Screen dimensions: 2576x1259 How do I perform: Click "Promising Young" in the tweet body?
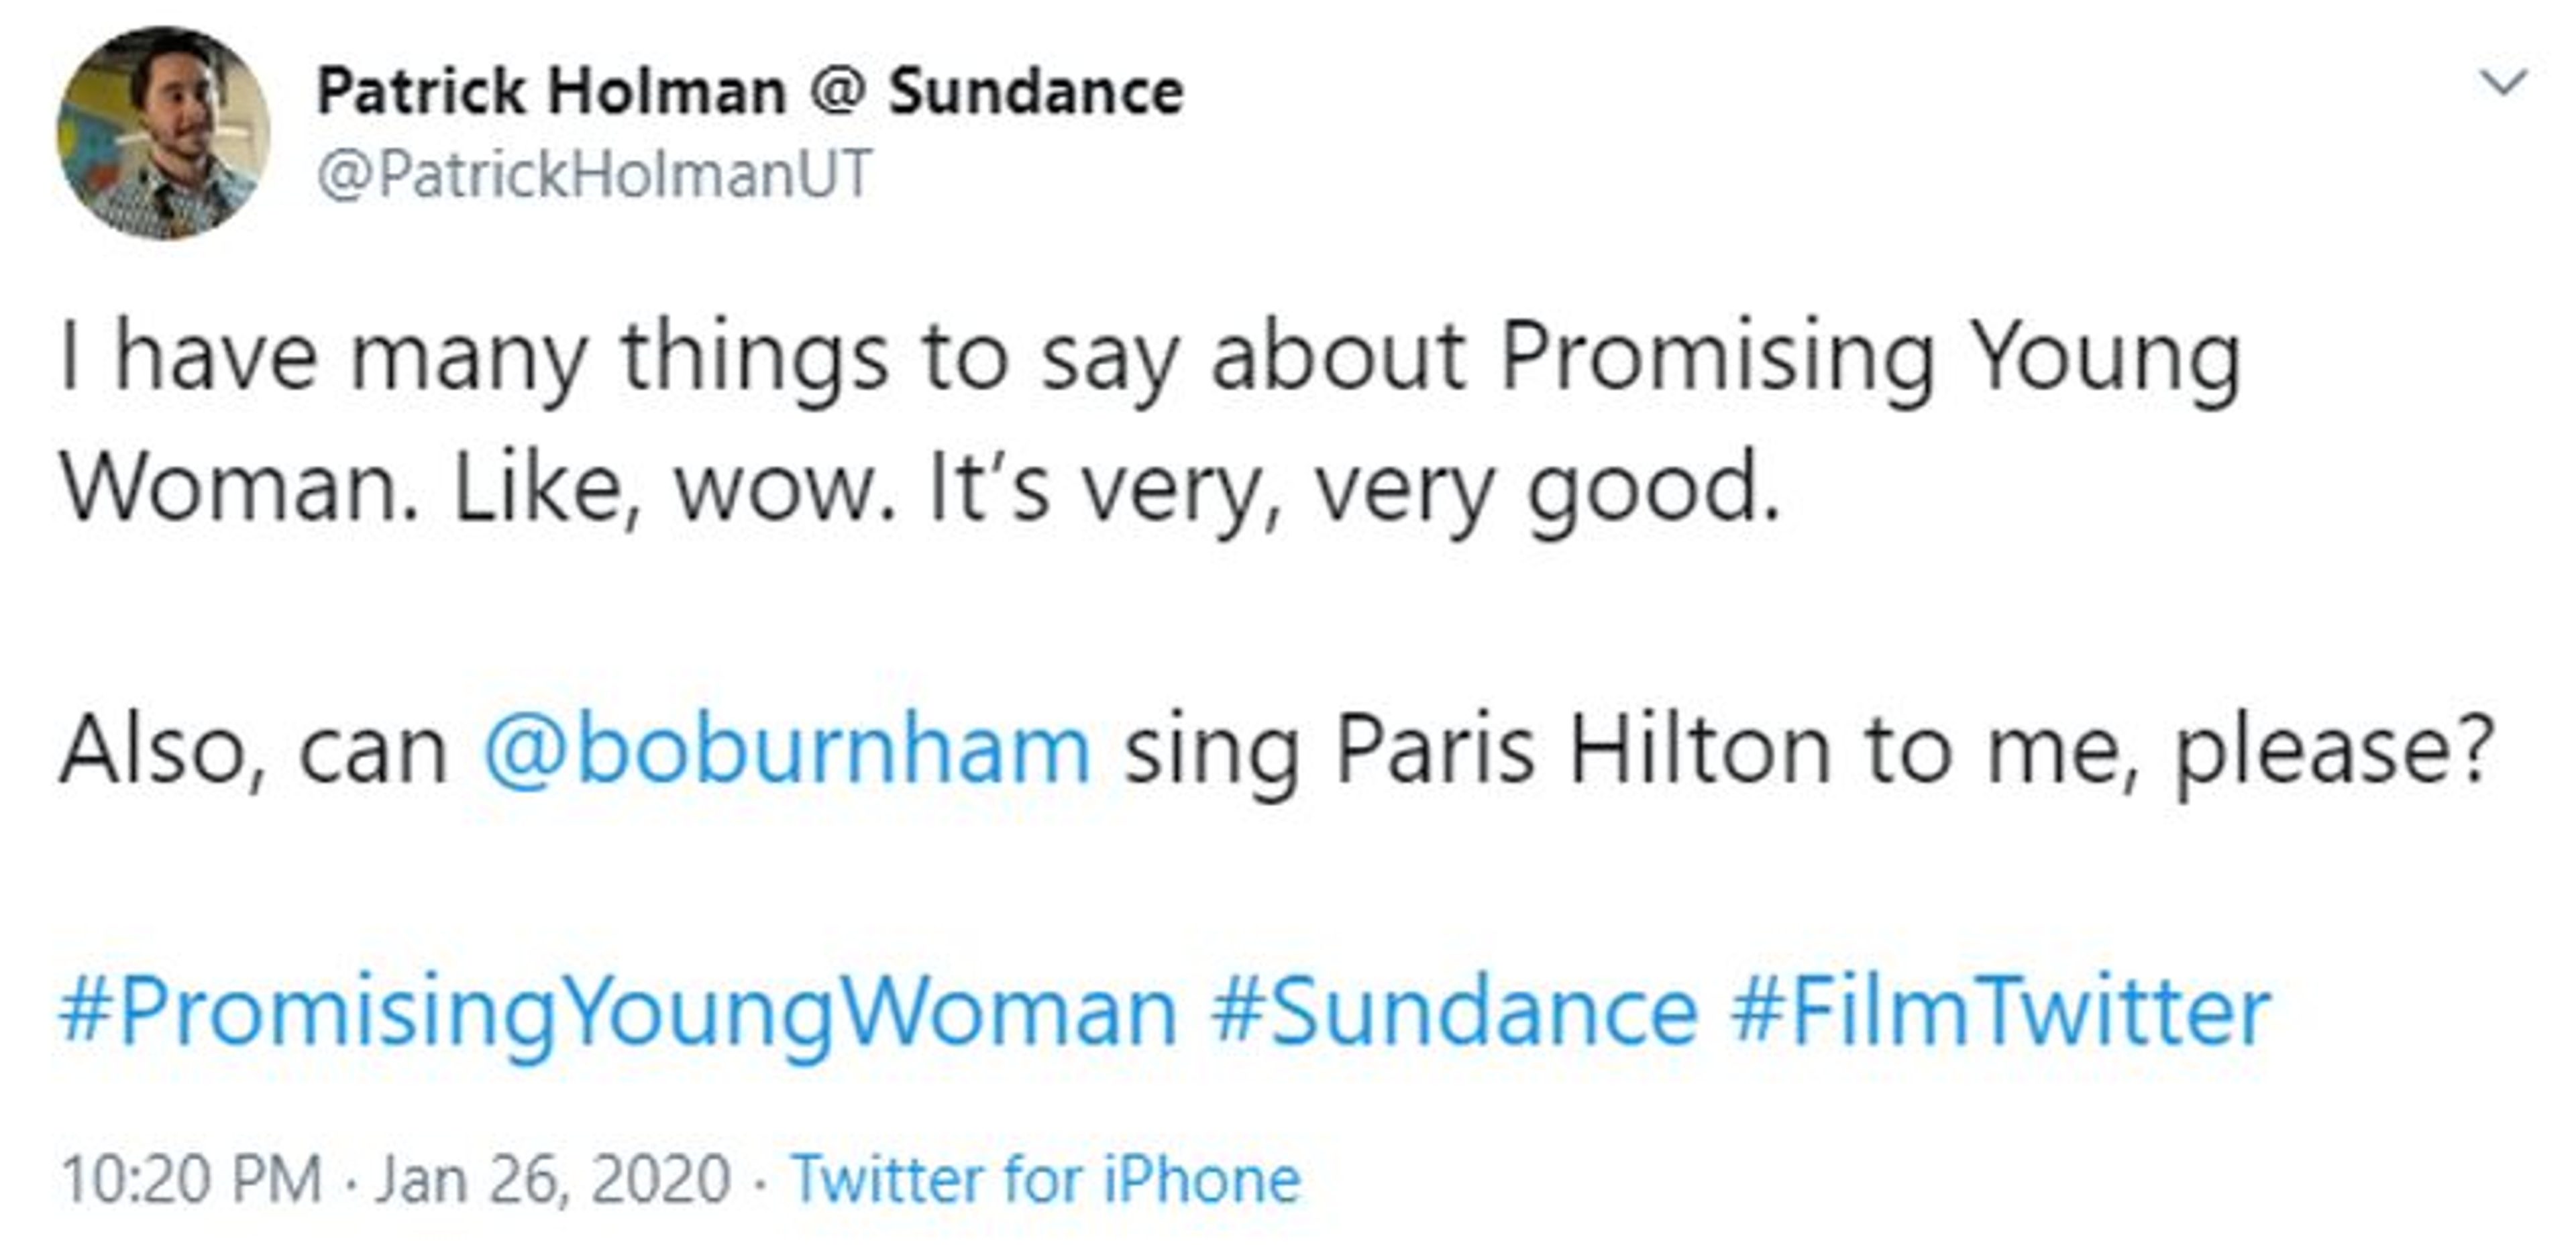point(1870,358)
